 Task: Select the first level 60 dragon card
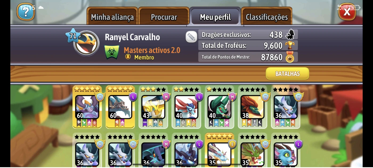pyautogui.click(x=87, y=107)
